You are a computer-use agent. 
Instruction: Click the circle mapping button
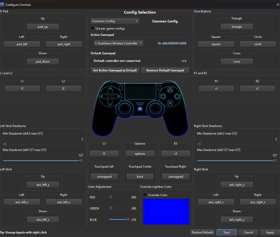click(x=258, y=44)
